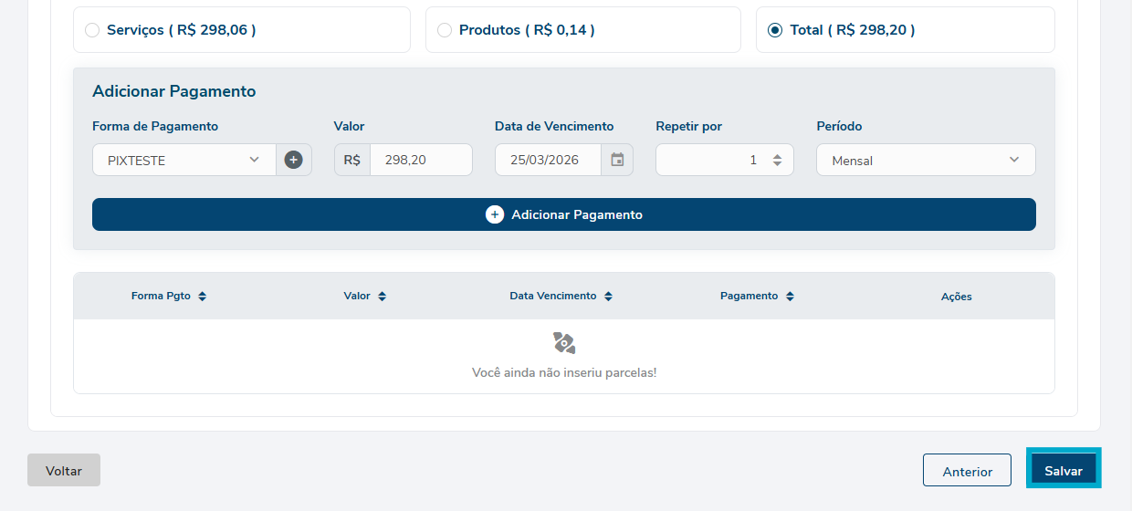Screen dimensions: 1132x511
Task: Open the PIXTESTE payment method dropdown
Action: pos(183,160)
